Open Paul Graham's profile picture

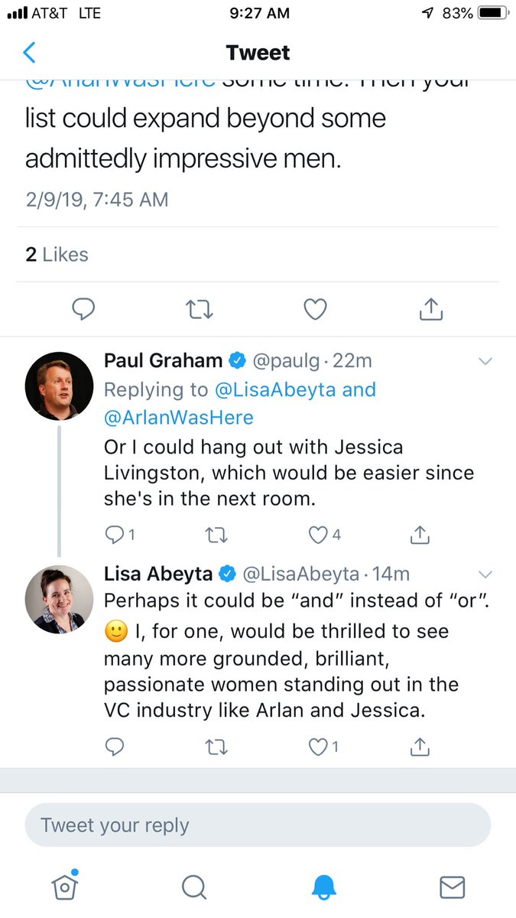tap(60, 386)
